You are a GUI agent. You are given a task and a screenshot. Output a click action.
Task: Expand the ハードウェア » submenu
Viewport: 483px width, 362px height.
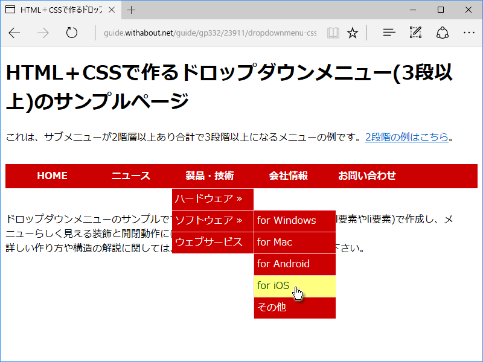[213, 199]
